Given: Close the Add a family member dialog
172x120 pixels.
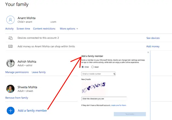Looking at the screenshot, I should [x=148, y=53].
